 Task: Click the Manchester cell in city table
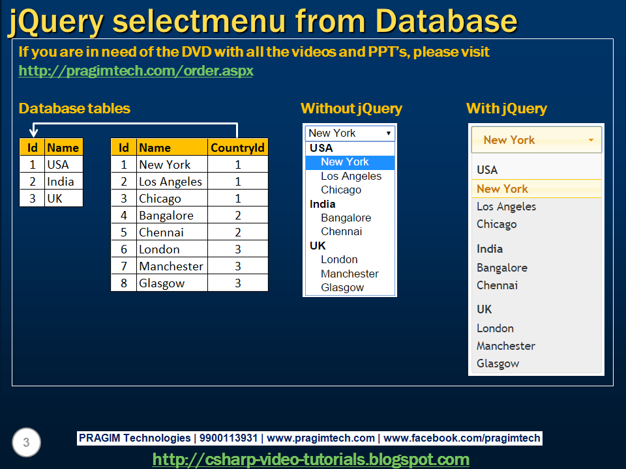pos(172,266)
